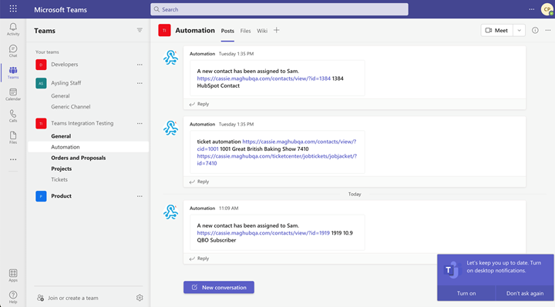
Task: Open more options for Product team
Action: [x=140, y=196]
